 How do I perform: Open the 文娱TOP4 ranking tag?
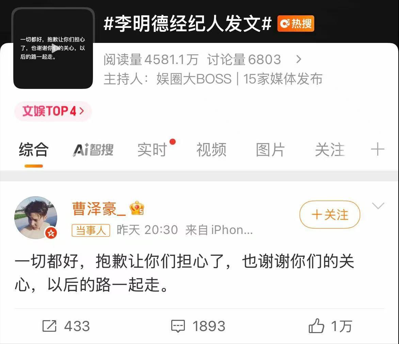click(53, 111)
